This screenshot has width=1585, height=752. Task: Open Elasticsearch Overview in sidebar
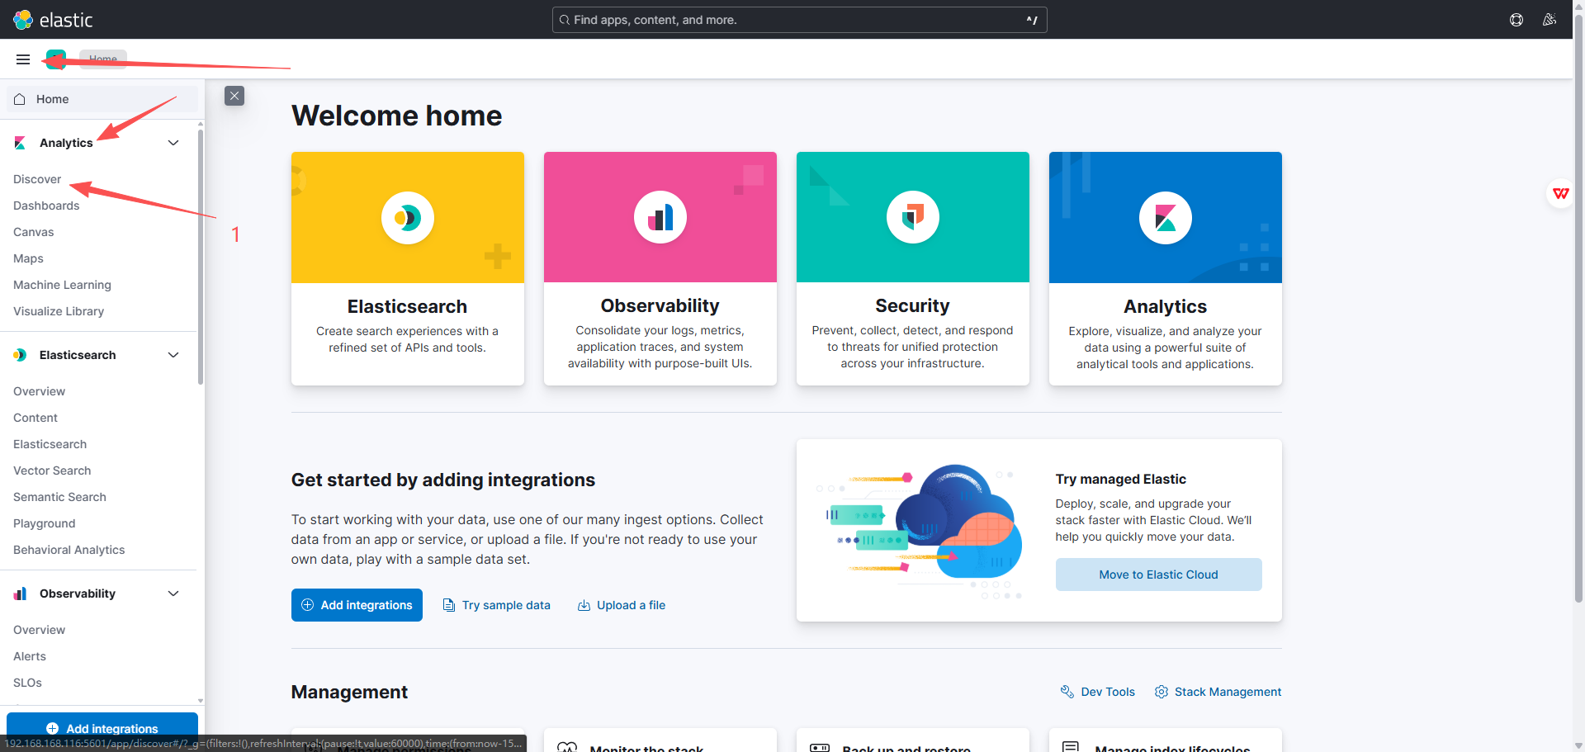pyautogui.click(x=39, y=391)
